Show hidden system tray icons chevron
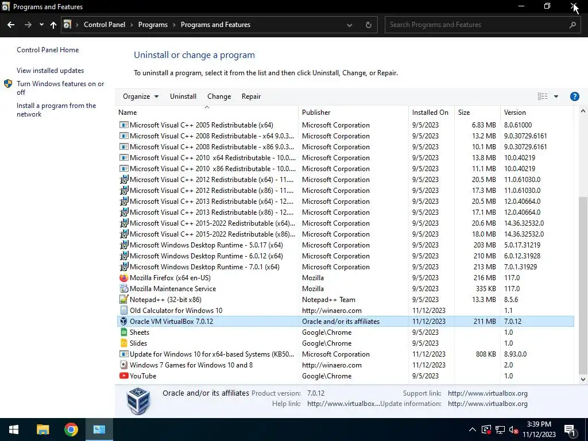Image resolution: width=588 pixels, height=441 pixels. pos(473,430)
